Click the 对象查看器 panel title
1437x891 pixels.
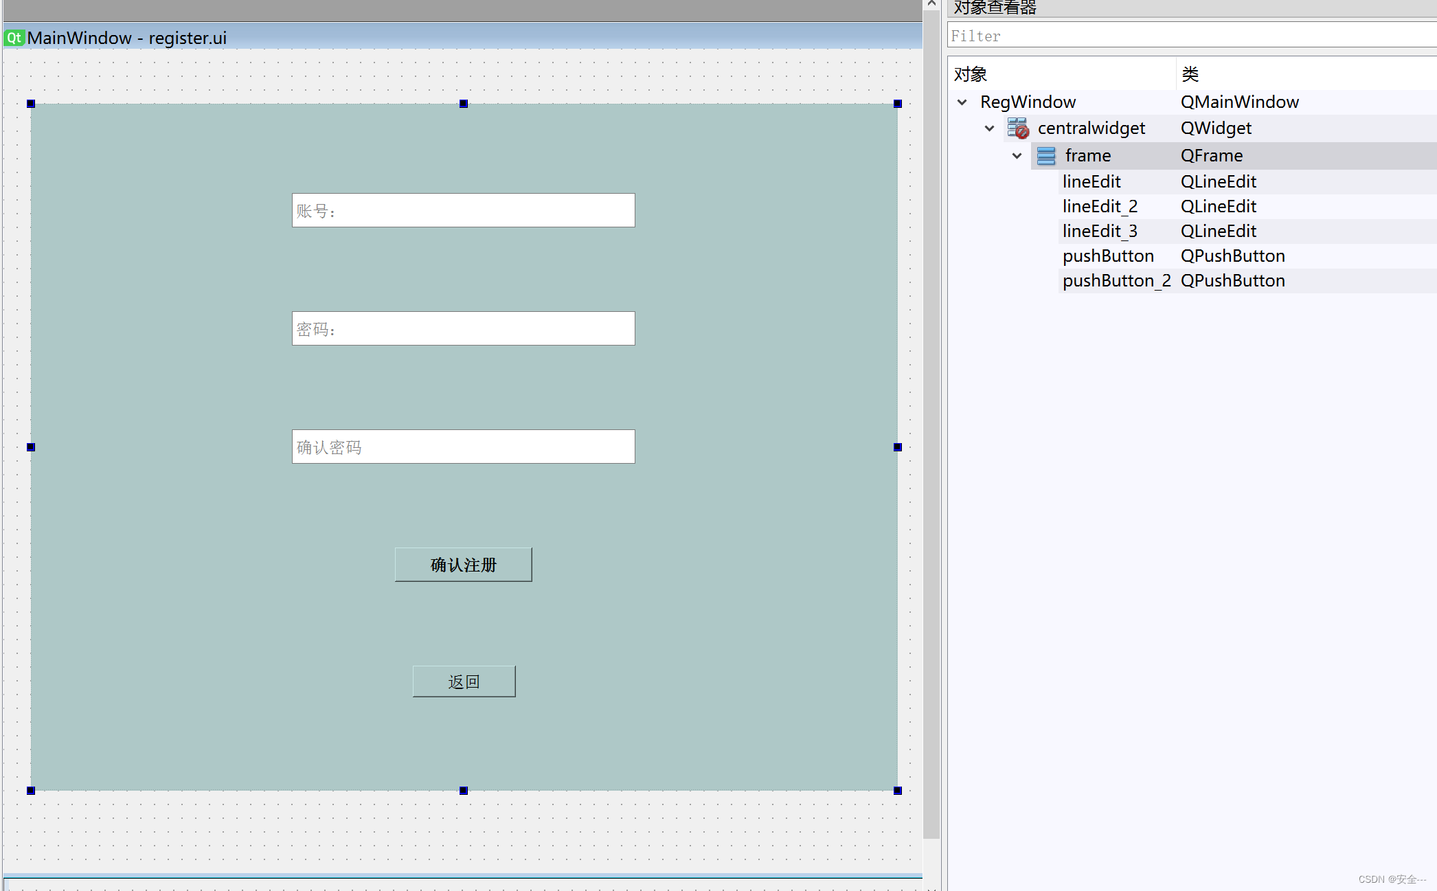[995, 8]
